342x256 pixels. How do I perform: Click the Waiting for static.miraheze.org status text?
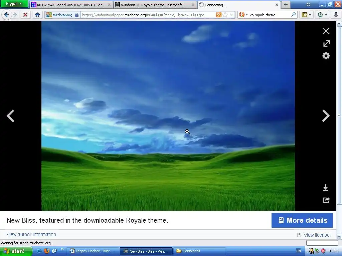27,243
